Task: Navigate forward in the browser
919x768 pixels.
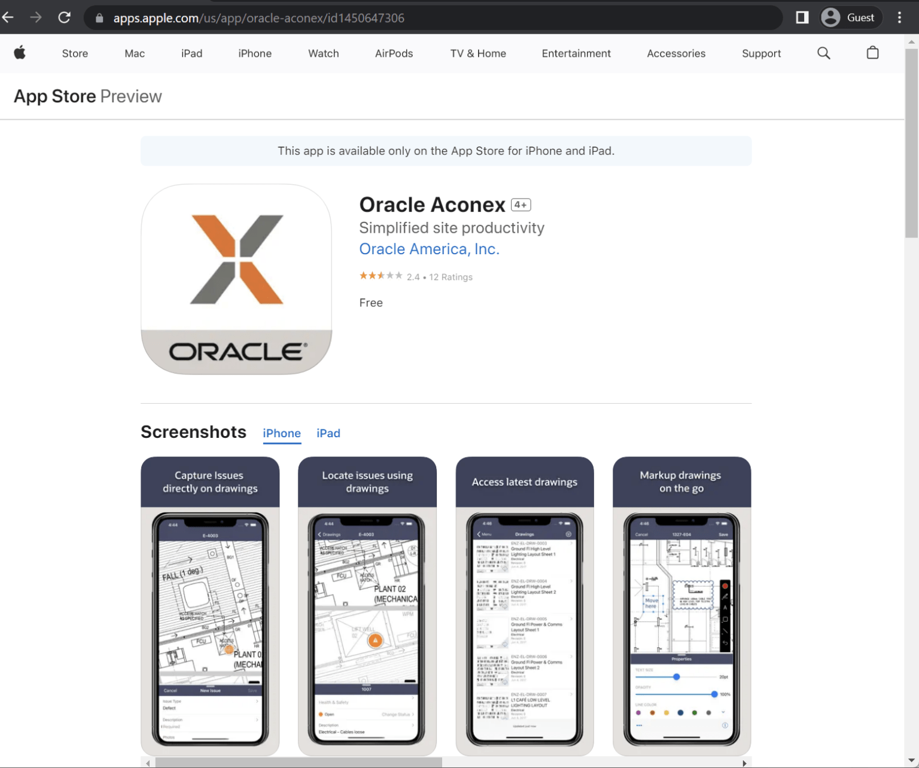Action: [36, 17]
